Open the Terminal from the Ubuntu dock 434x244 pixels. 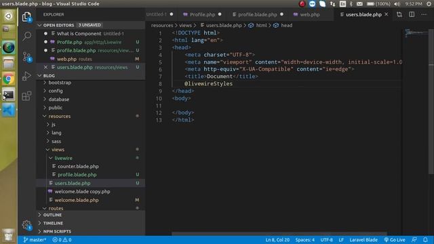(x=9, y=95)
